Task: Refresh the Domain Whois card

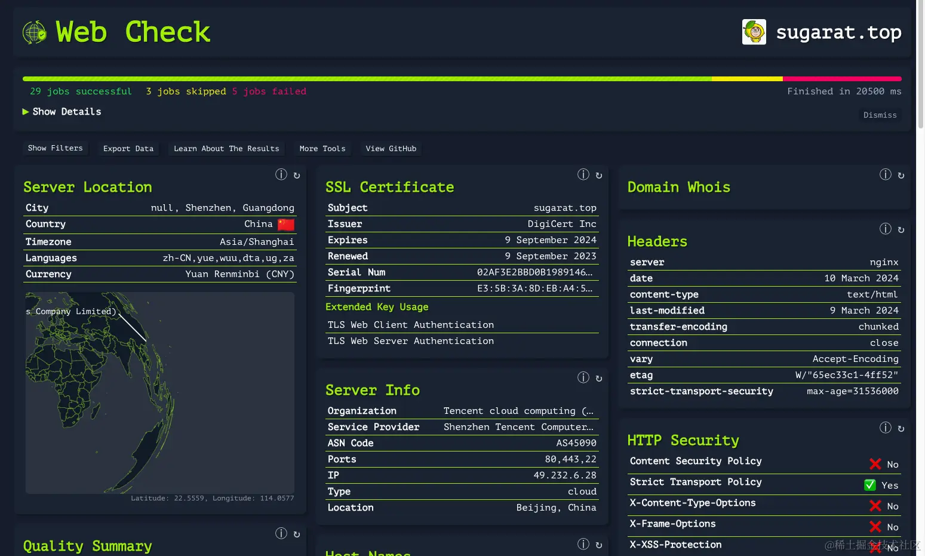Action: point(901,176)
